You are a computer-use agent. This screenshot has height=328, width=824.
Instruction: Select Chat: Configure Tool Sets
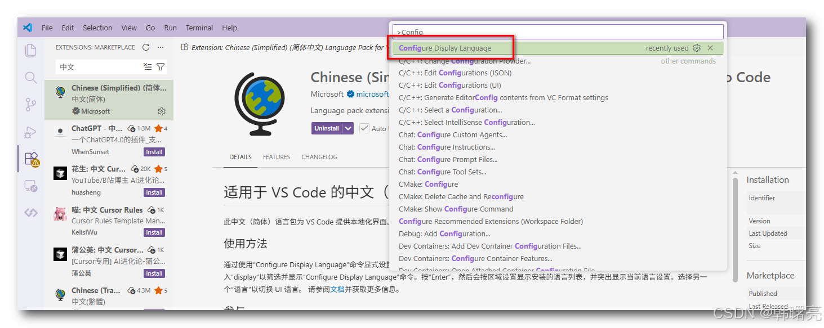coord(558,172)
